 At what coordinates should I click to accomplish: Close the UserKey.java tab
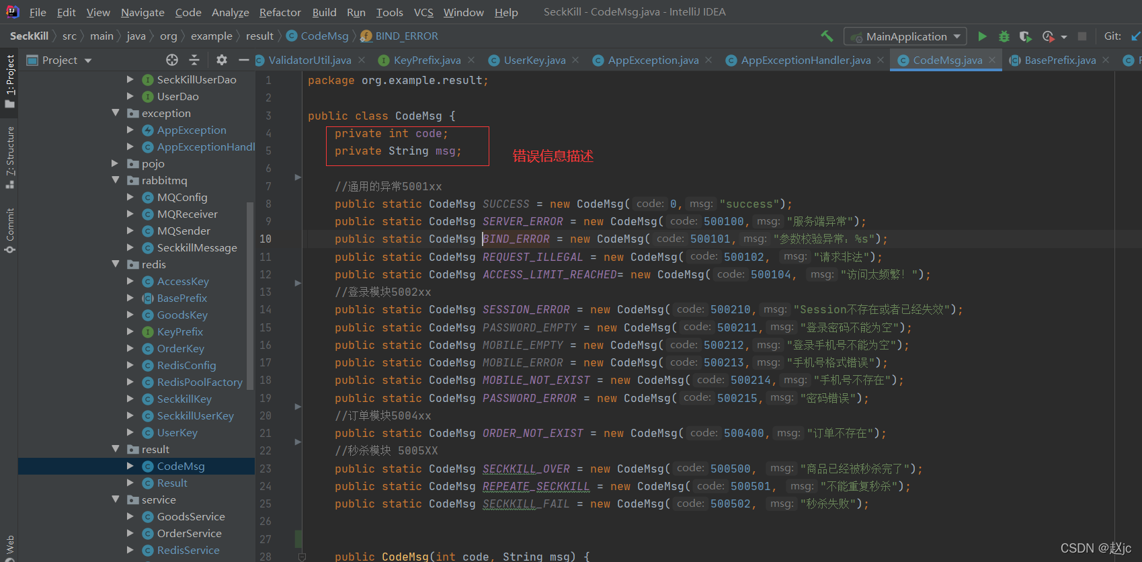pyautogui.click(x=575, y=60)
